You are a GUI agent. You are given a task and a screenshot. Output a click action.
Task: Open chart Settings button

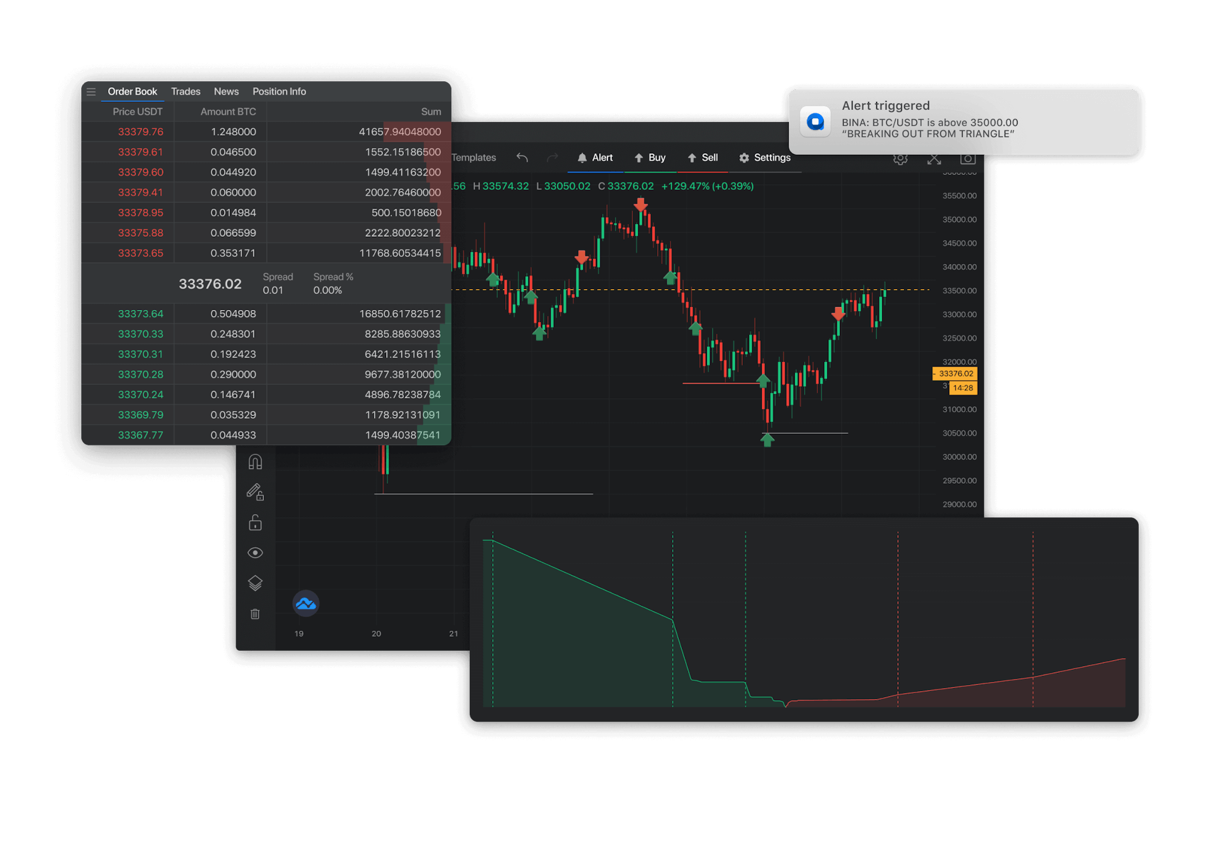coord(764,157)
